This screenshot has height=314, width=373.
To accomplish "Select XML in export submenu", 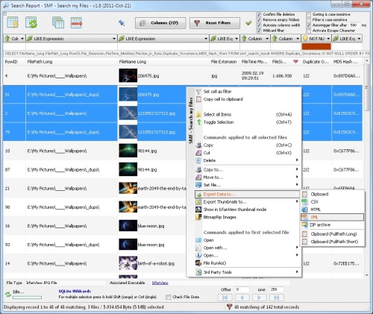I will pos(332,217).
